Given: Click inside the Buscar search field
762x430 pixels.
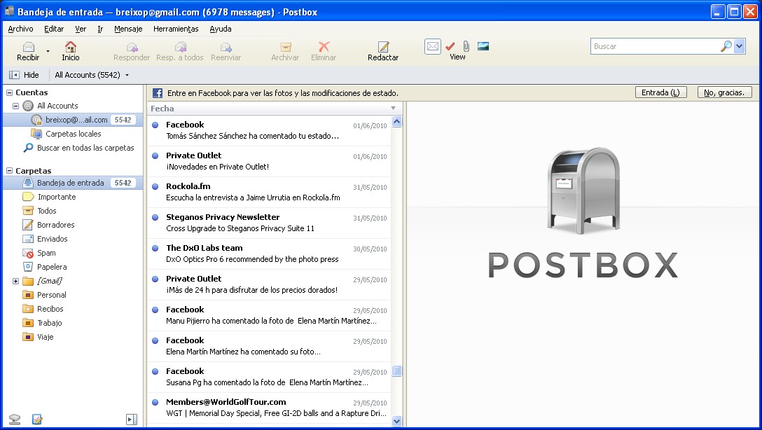Looking at the screenshot, I should coord(653,46).
